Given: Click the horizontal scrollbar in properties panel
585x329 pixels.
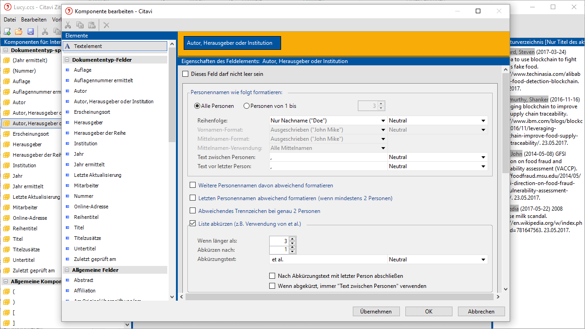Looking at the screenshot, I should [338, 297].
